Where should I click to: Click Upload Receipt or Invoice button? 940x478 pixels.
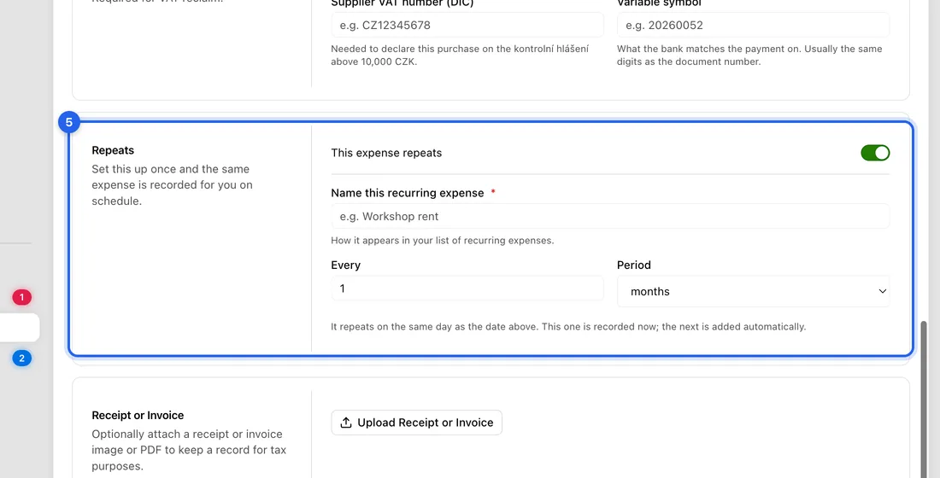coord(417,423)
